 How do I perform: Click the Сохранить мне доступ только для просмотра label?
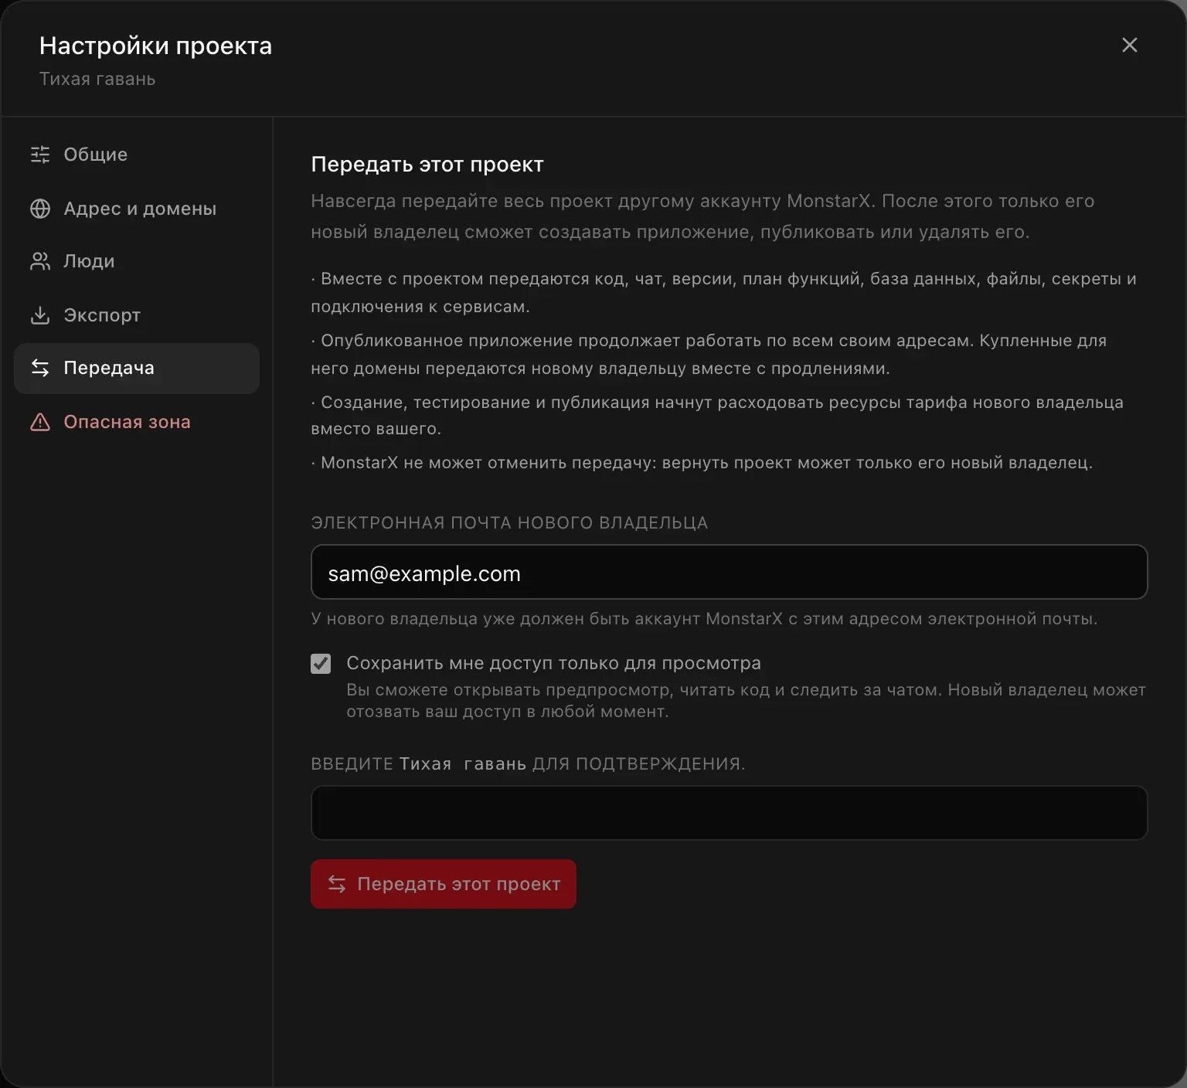click(553, 663)
